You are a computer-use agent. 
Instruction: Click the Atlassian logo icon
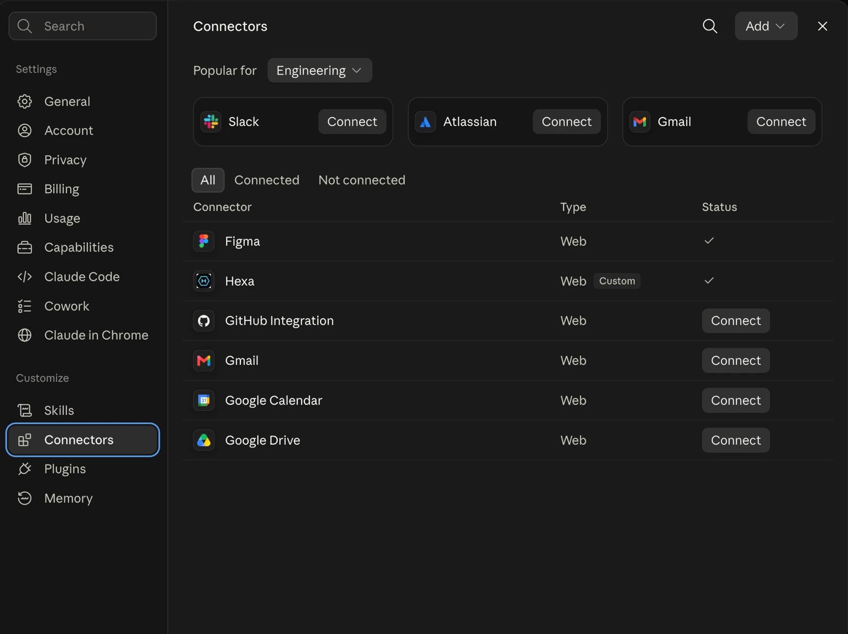(x=426, y=121)
